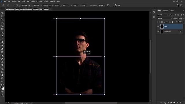Select the Path Selection tool
Image resolution: width=185 pixels, height=104 pixels.
point(2,69)
